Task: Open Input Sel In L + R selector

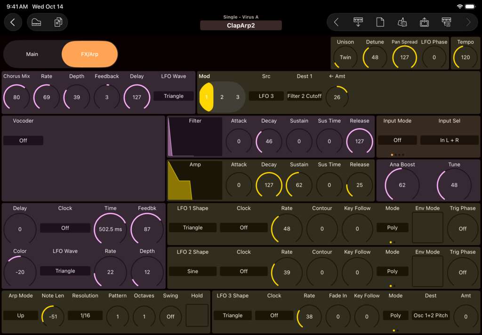Action: (x=449, y=140)
